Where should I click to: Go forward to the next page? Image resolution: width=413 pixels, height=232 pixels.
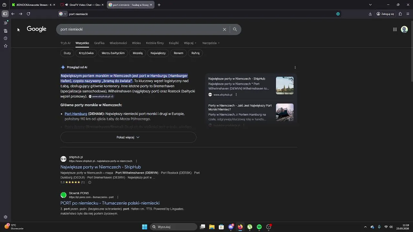tap(21, 14)
